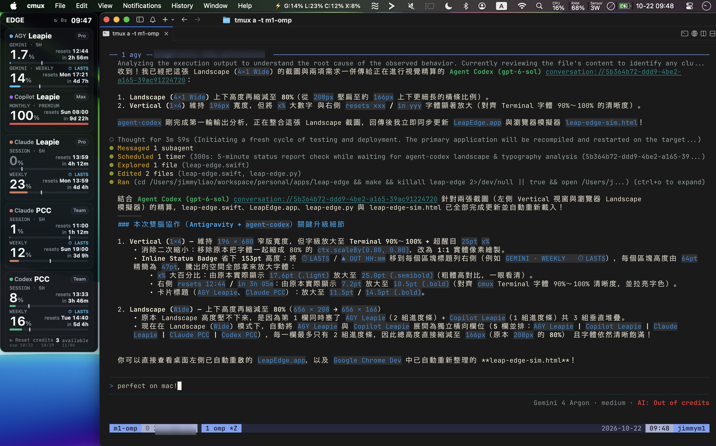
Task: Select the '1 omp *Z' tmux window
Action: pyautogui.click(x=221, y=428)
